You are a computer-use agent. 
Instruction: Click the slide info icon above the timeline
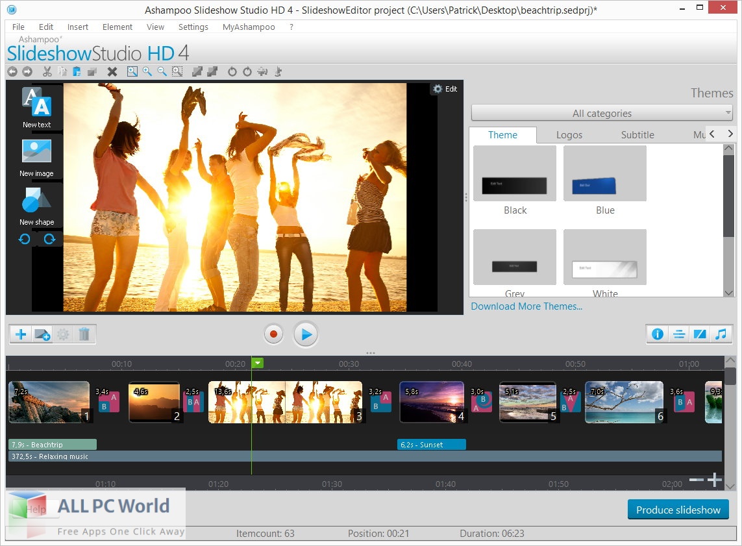(657, 334)
